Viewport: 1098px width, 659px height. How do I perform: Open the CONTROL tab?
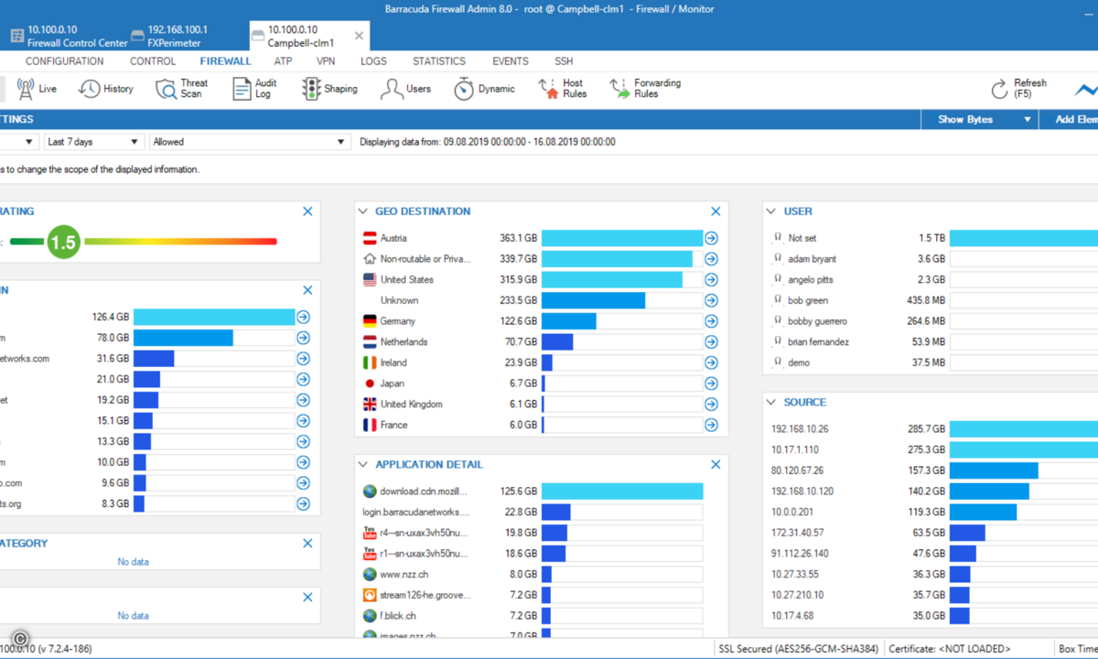(153, 61)
